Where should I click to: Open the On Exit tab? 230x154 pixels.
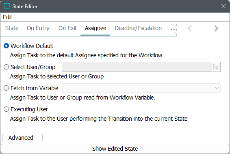[x=67, y=28]
